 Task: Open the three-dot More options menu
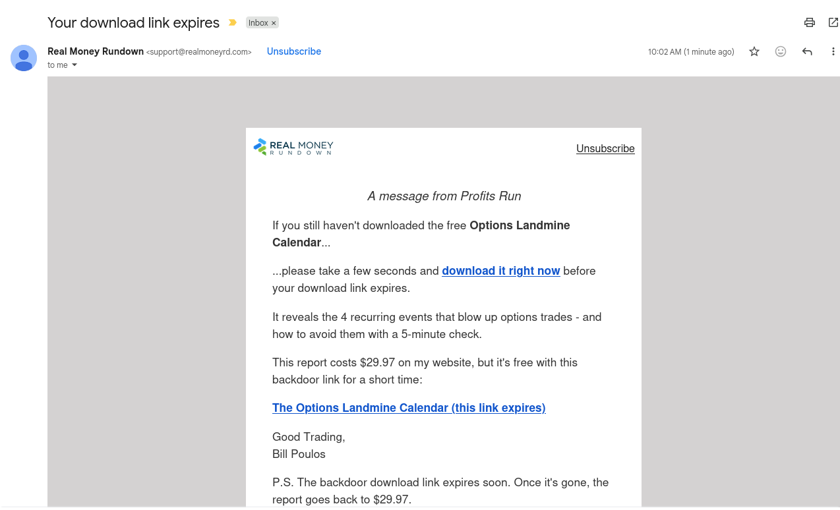(833, 51)
